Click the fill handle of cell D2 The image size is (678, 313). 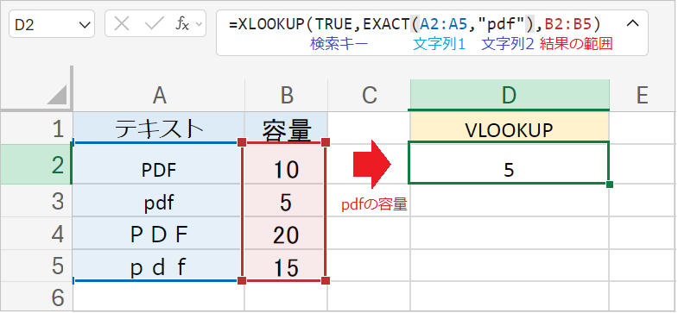pos(610,185)
